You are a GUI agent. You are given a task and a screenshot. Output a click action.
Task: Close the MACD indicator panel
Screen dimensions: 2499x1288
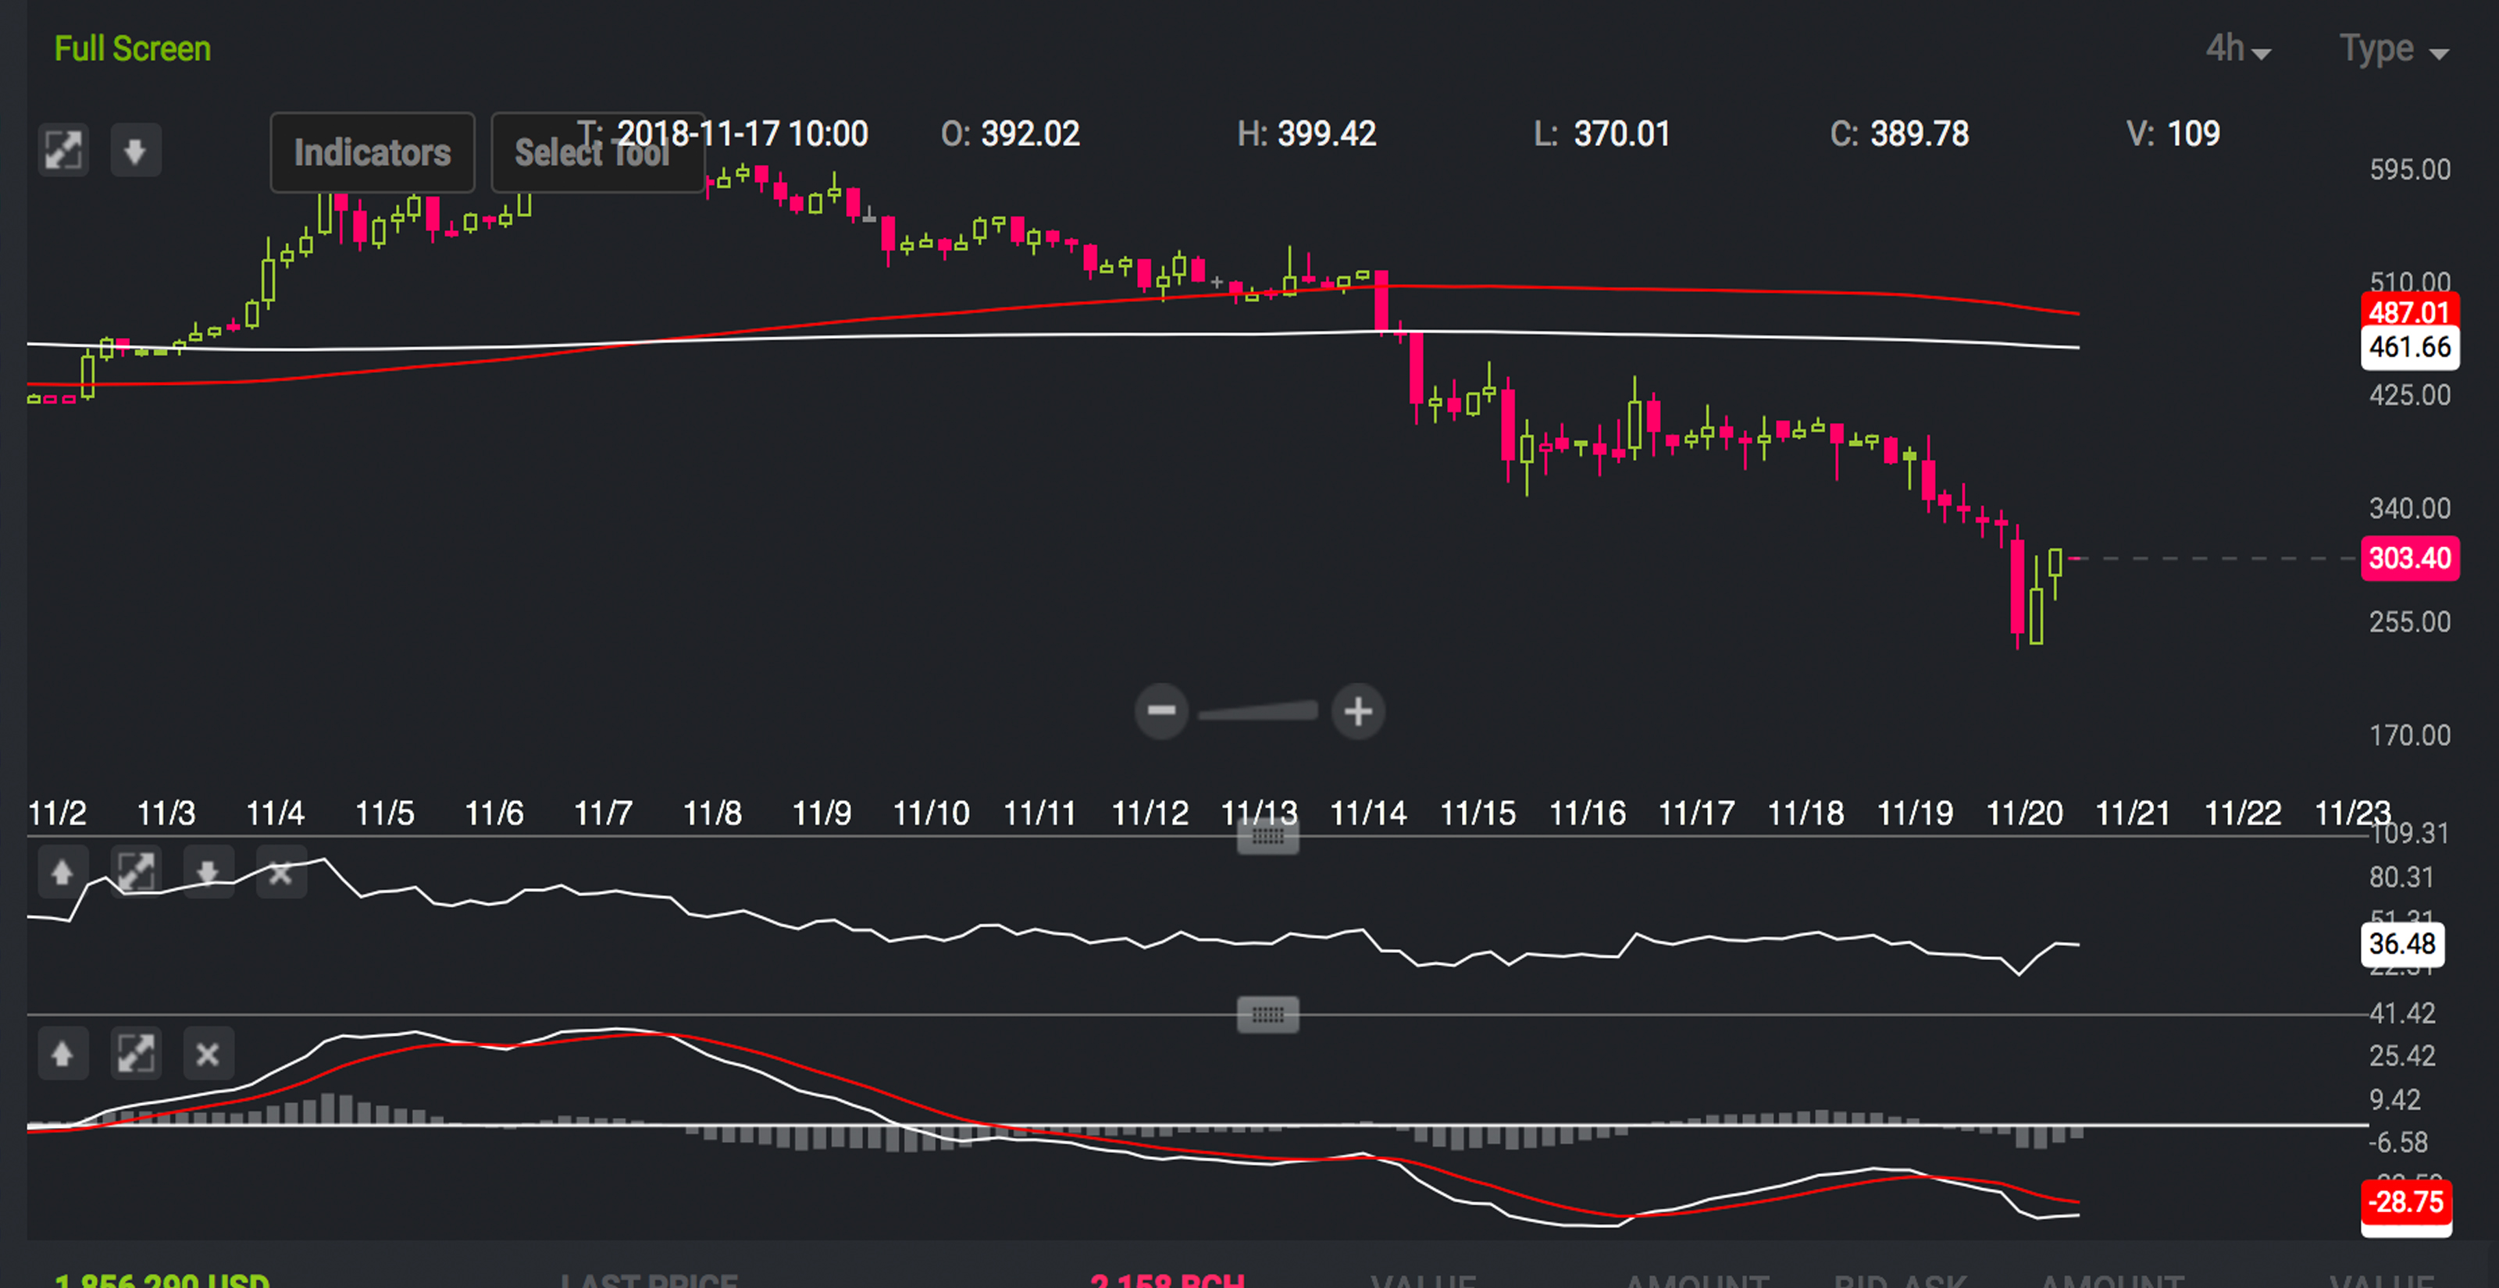tap(205, 1053)
